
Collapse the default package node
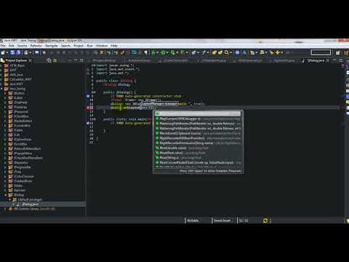coord(10,199)
